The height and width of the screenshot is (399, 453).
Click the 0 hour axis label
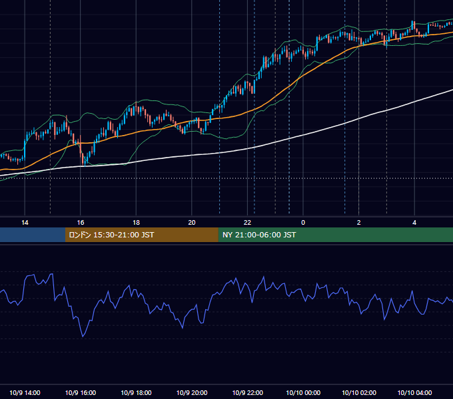point(303,223)
